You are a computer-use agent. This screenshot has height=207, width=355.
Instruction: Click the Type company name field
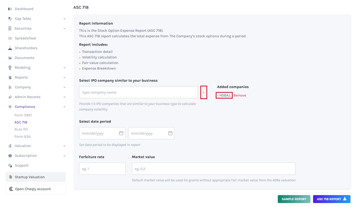click(x=139, y=93)
